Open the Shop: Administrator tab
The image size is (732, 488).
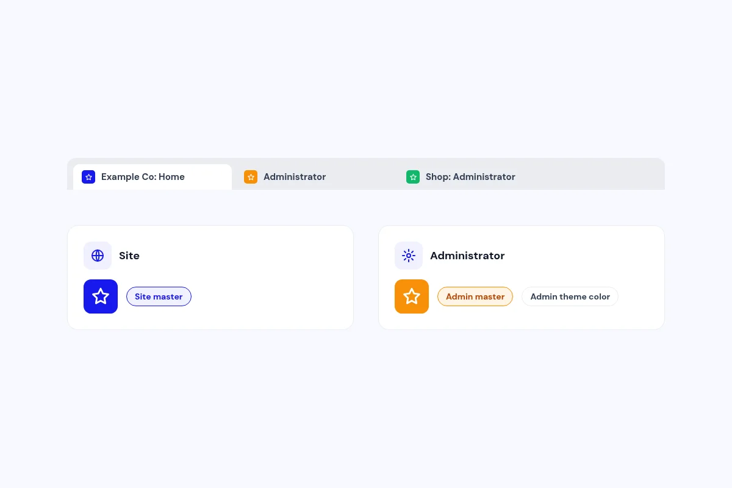click(x=477, y=177)
